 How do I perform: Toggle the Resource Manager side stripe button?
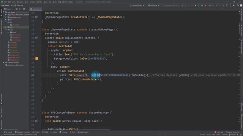coord(2,26)
